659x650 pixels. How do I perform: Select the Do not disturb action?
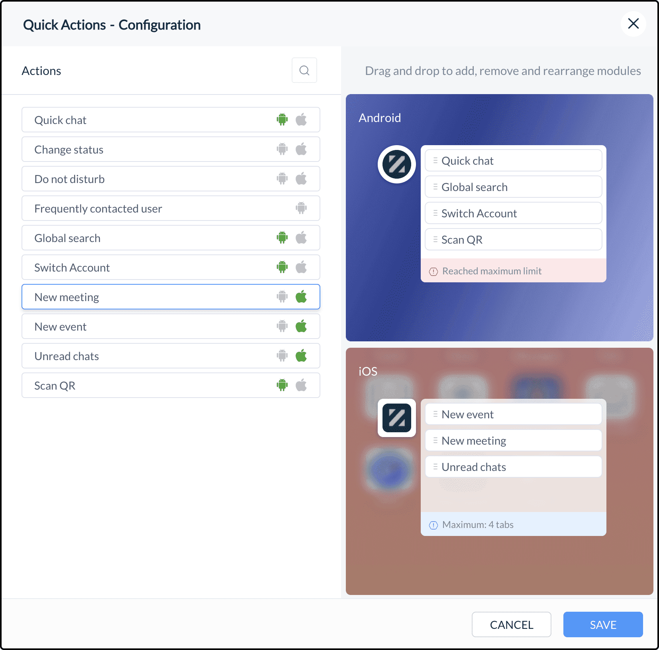171,179
